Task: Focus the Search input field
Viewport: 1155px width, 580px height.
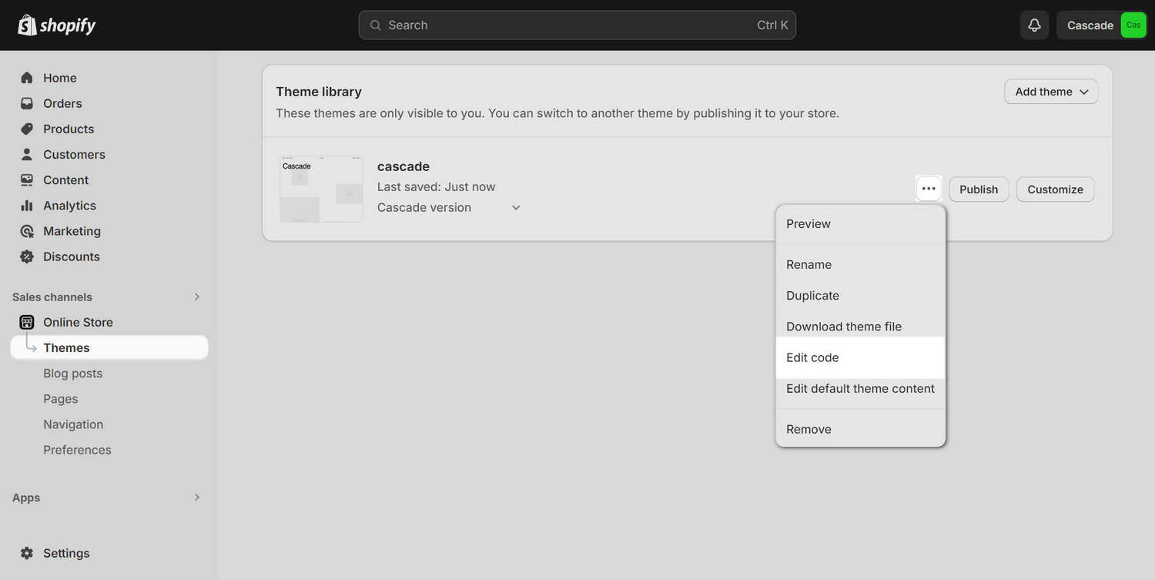Action: tap(577, 25)
